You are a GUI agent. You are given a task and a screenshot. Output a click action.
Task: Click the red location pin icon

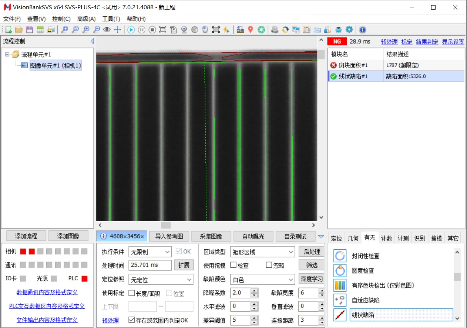point(251,30)
